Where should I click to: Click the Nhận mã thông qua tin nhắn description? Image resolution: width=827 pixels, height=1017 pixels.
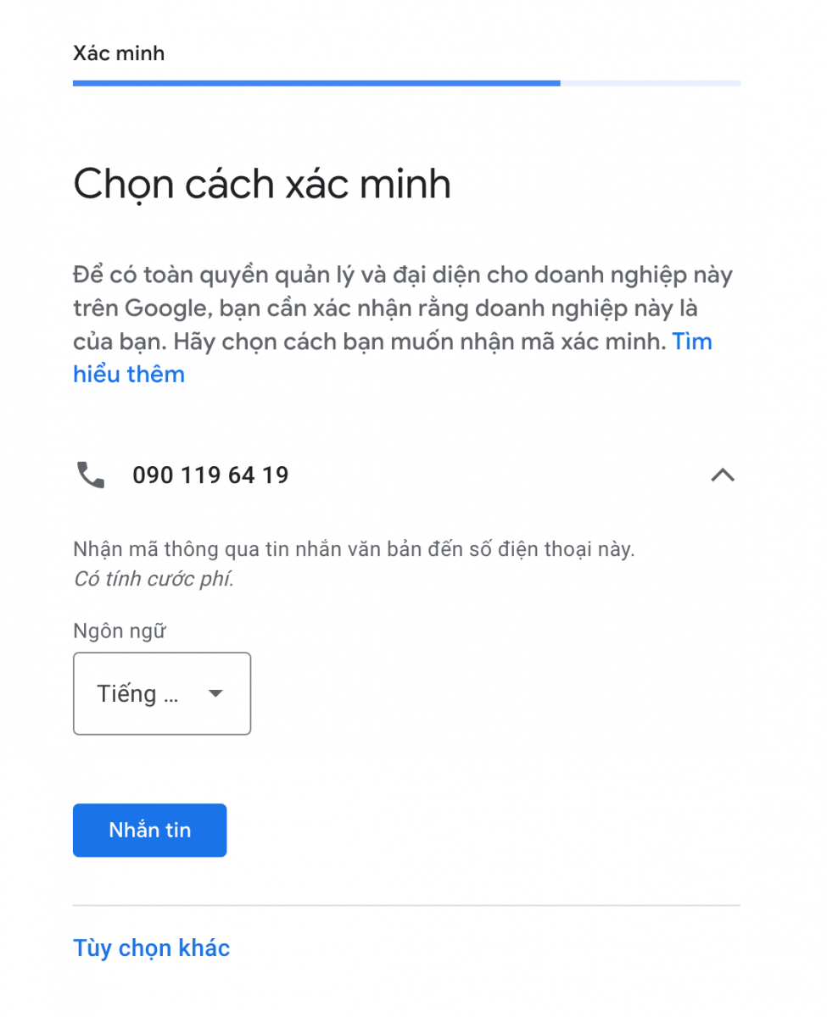(x=354, y=549)
